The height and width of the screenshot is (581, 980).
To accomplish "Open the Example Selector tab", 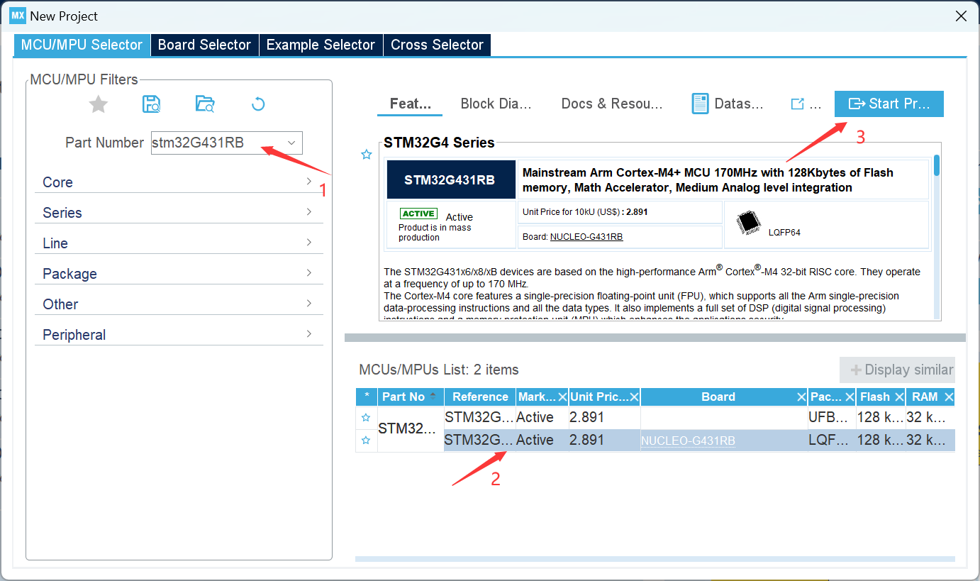I will click(321, 45).
